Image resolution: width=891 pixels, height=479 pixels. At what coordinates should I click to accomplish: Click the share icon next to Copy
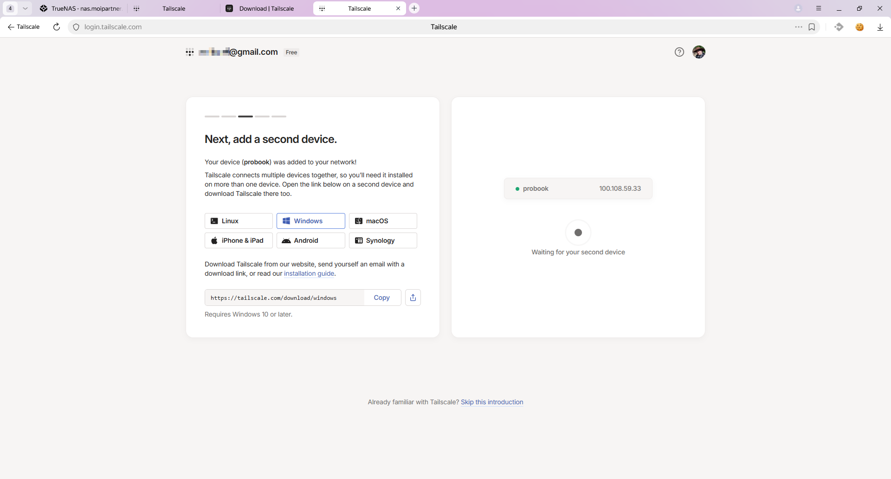(x=413, y=298)
